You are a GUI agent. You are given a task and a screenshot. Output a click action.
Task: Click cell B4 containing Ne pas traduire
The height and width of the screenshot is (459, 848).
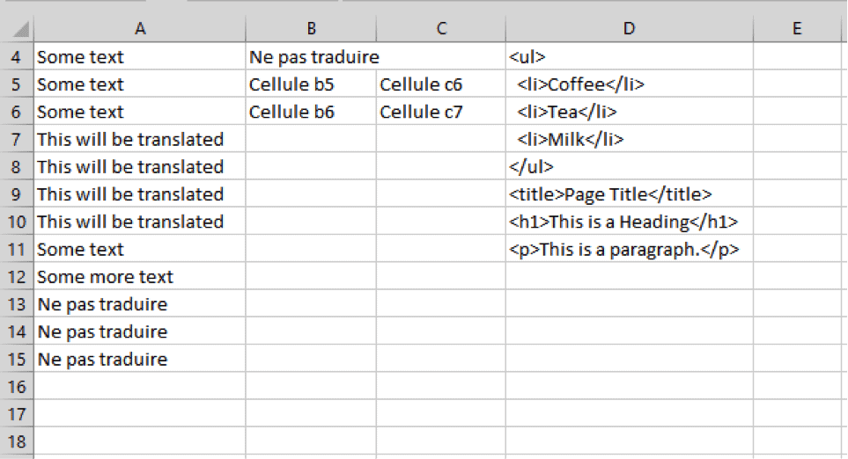(x=311, y=56)
